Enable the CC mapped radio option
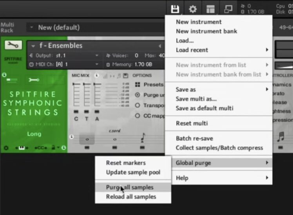Image resolution: width=293 pixels, height=215 pixels. point(137,116)
